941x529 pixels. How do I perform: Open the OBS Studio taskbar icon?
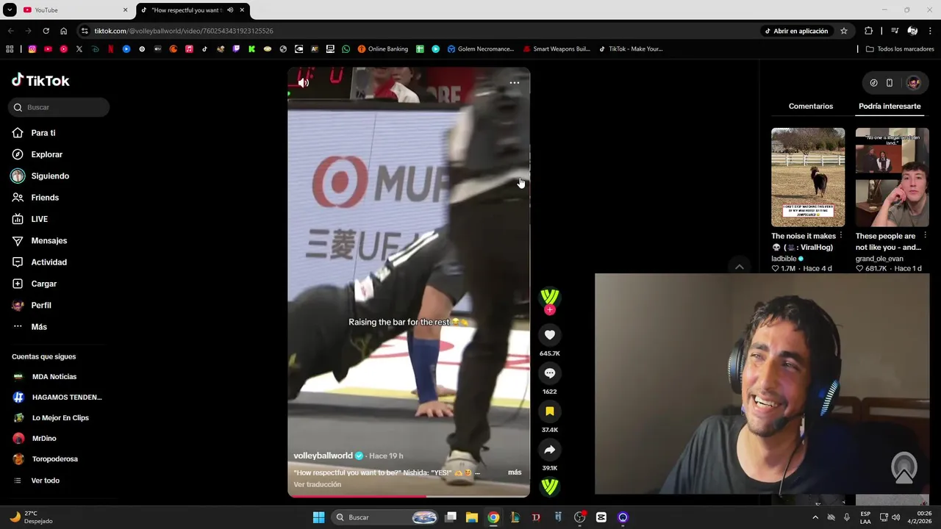pos(579,517)
